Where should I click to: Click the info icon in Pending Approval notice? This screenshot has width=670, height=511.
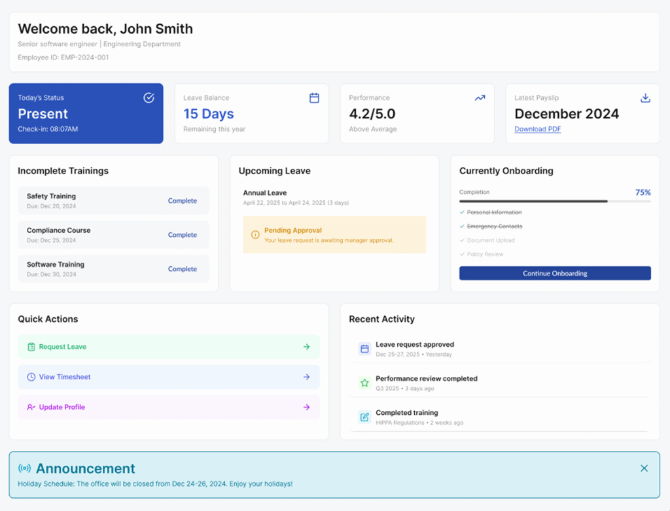coord(255,235)
